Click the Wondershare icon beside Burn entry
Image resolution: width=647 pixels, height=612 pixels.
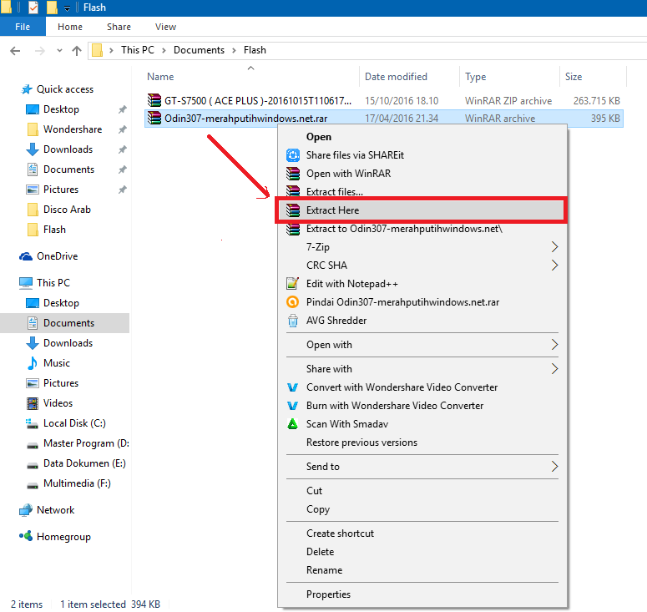point(292,406)
